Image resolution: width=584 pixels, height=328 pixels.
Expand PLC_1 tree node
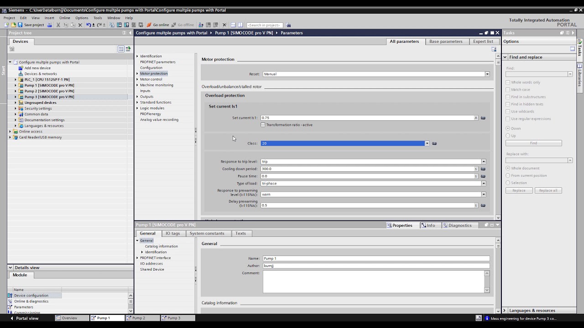click(x=16, y=80)
